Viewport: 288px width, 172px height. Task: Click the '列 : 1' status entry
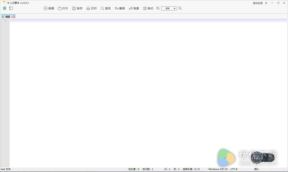(x=177, y=169)
